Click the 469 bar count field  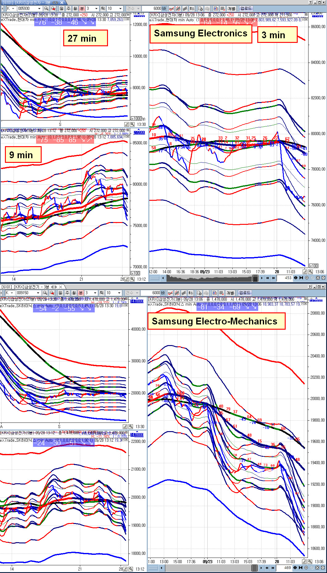tap(284, 567)
